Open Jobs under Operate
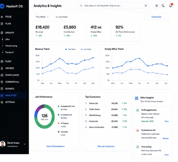The width and height of the screenshot is (178, 162). [7, 40]
